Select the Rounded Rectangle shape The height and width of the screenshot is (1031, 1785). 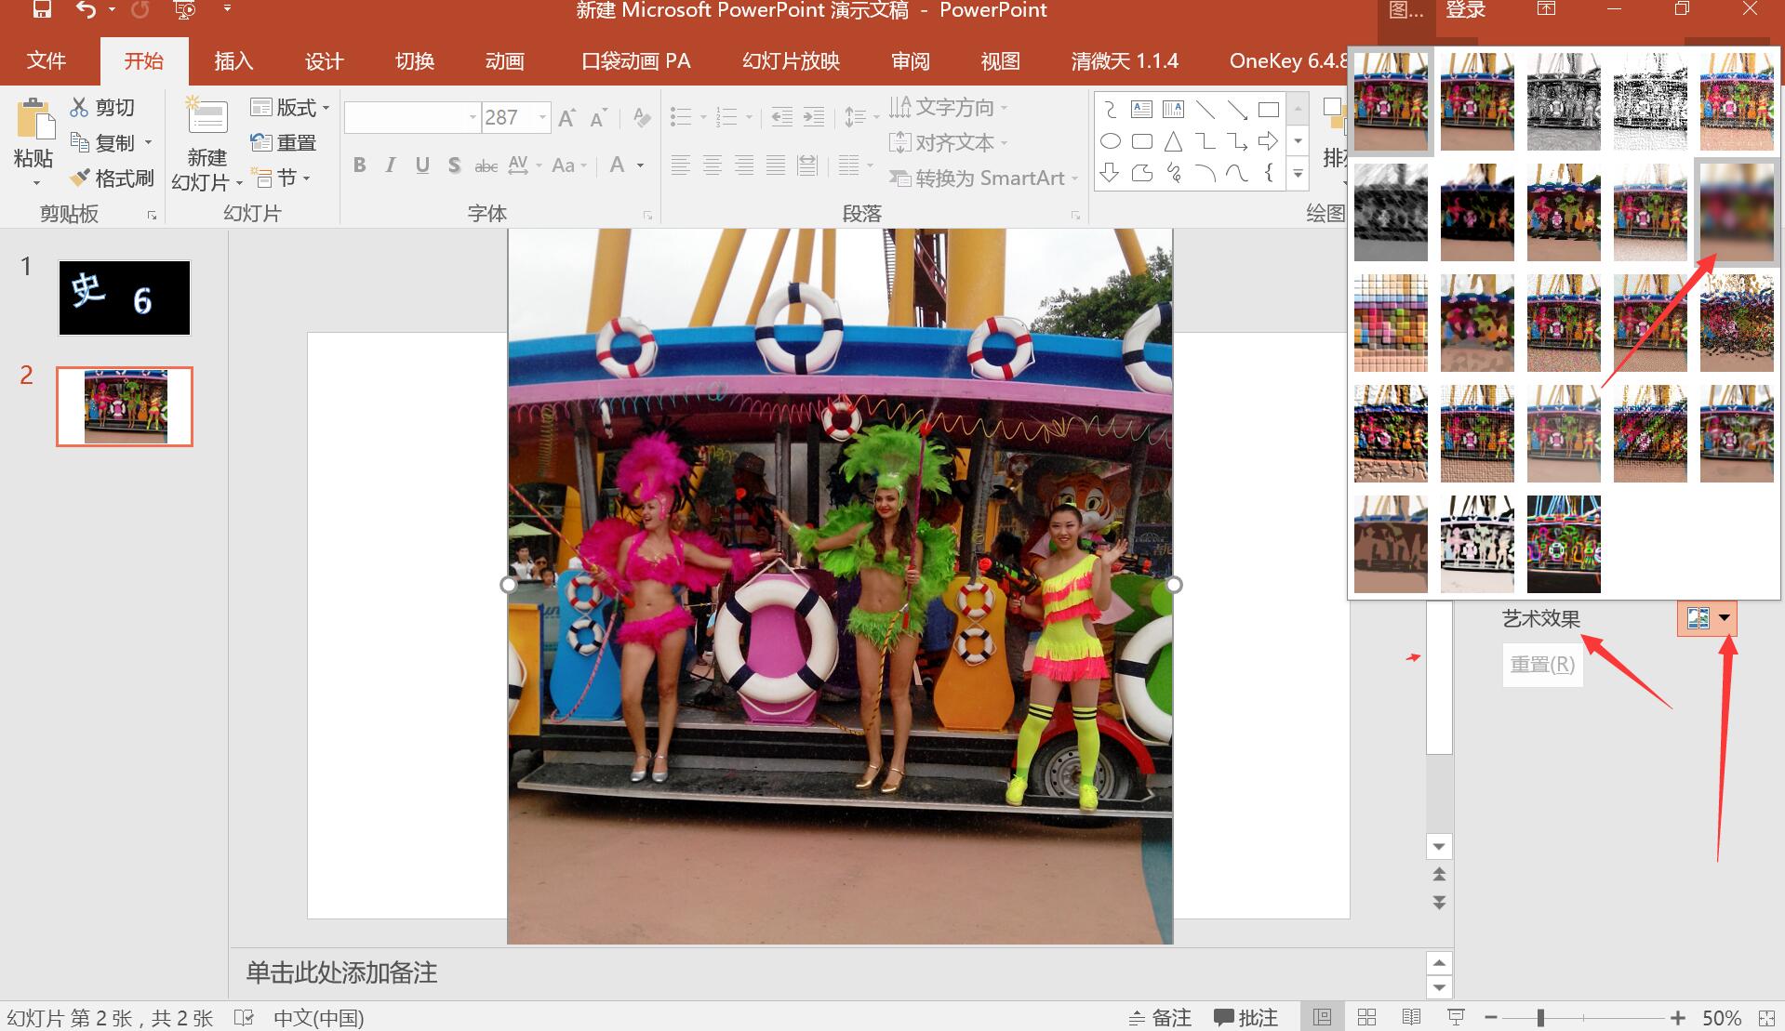click(x=1141, y=141)
